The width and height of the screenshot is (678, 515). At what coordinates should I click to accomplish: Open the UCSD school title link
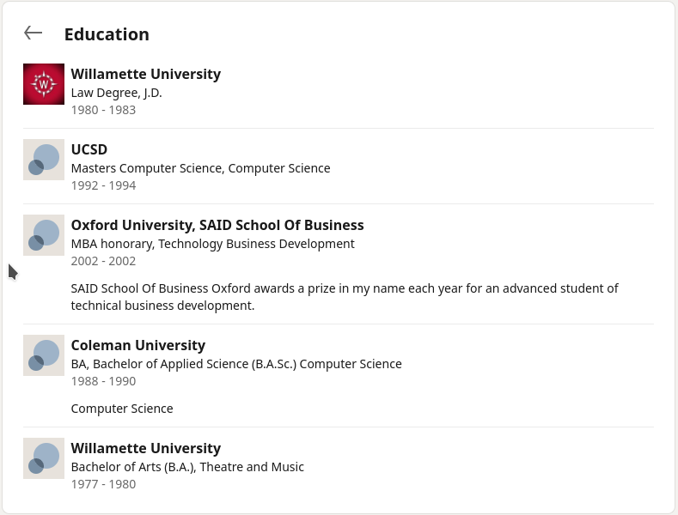click(x=89, y=150)
